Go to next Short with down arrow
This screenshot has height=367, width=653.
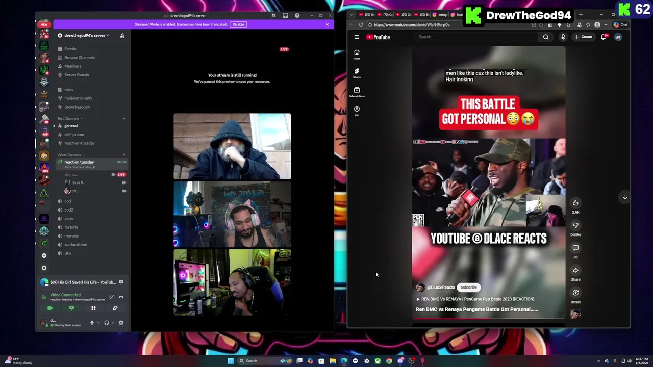coord(625,197)
